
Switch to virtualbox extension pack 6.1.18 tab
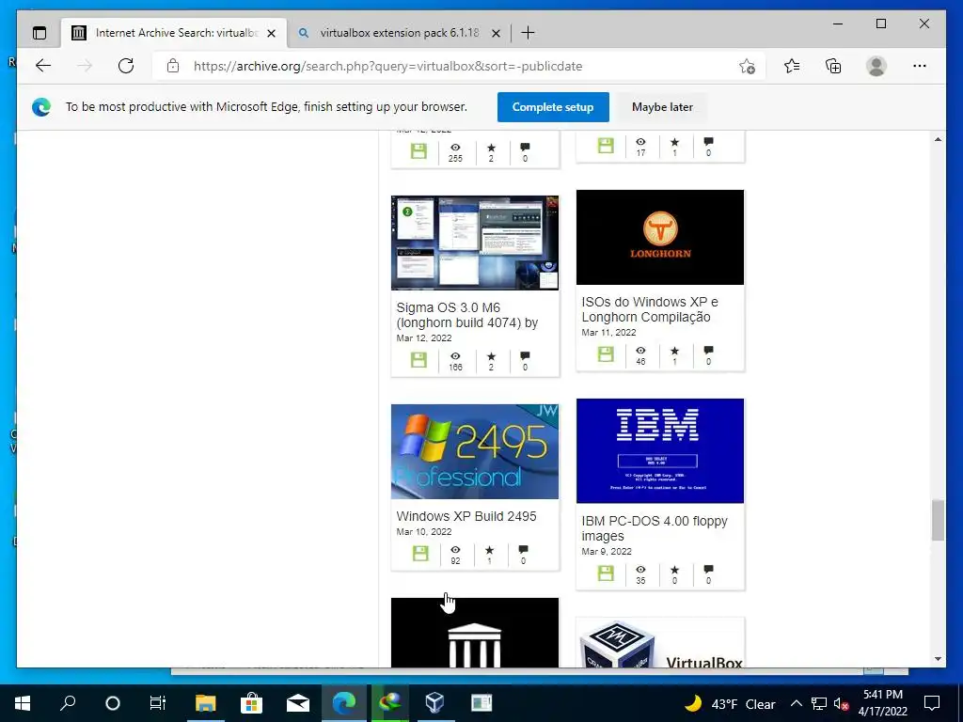coord(399,33)
